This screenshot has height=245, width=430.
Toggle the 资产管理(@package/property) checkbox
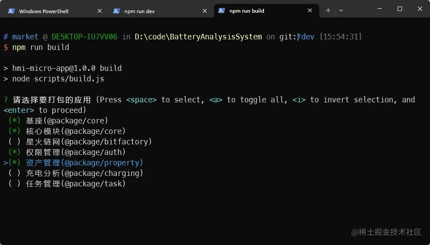tap(14, 162)
